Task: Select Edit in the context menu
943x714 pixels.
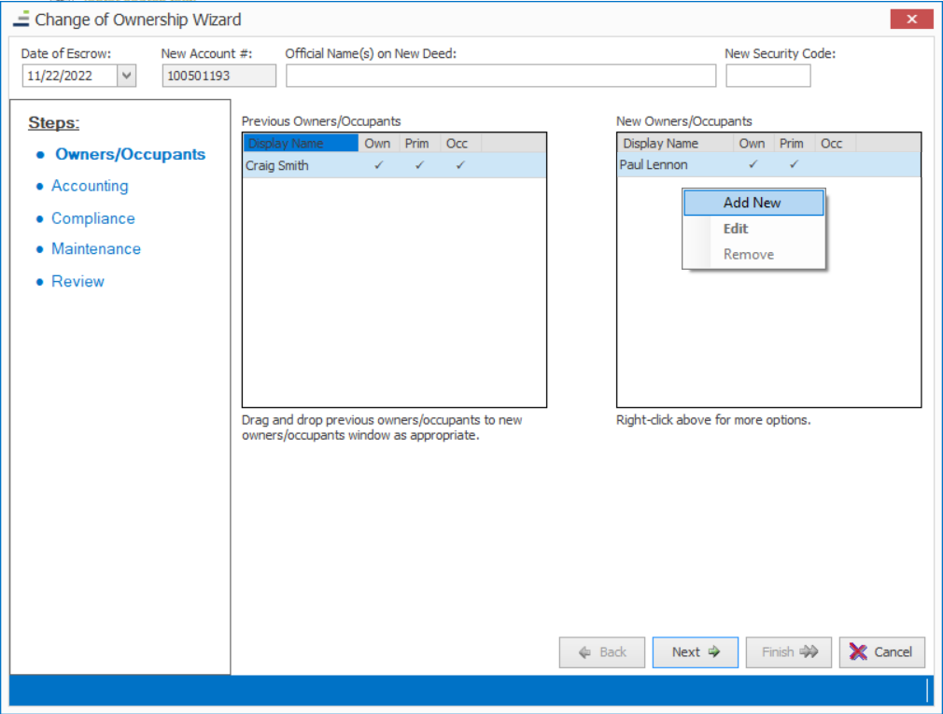Action: pyautogui.click(x=736, y=229)
